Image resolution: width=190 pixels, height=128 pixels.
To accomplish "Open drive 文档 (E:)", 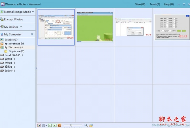I will (x=10, y=63).
